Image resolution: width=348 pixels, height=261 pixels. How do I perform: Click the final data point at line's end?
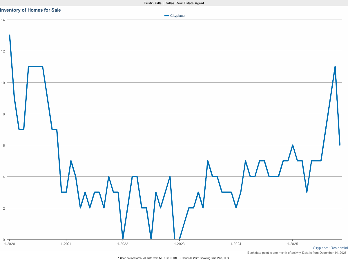340,145
